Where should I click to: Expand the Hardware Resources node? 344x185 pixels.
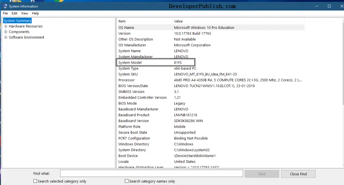click(x=6, y=26)
